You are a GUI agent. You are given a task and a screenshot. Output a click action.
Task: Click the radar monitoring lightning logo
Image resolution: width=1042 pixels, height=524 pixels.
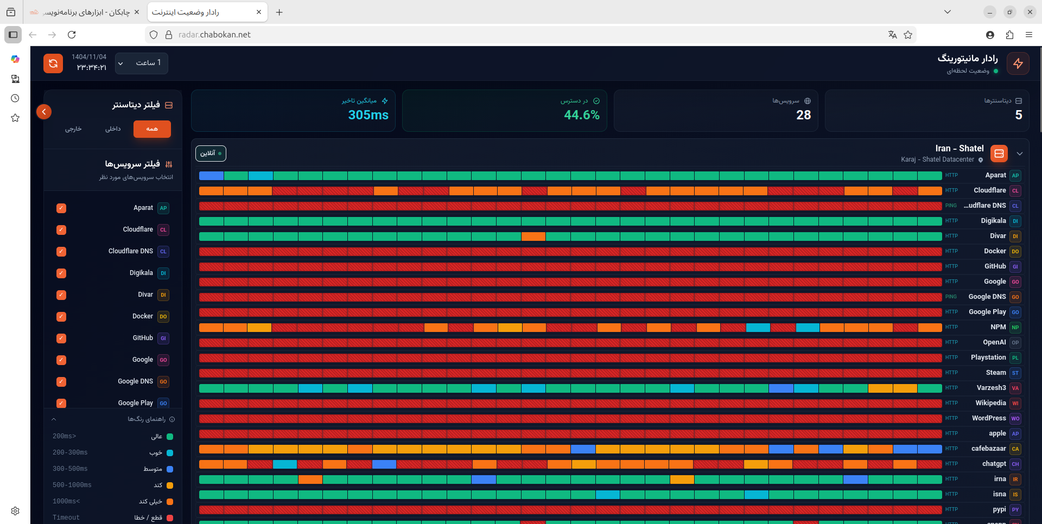tap(1018, 63)
